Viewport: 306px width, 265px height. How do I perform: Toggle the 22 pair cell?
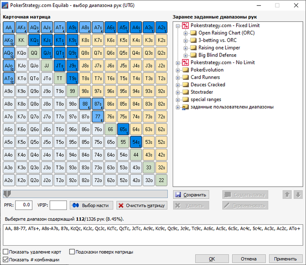point(161,180)
